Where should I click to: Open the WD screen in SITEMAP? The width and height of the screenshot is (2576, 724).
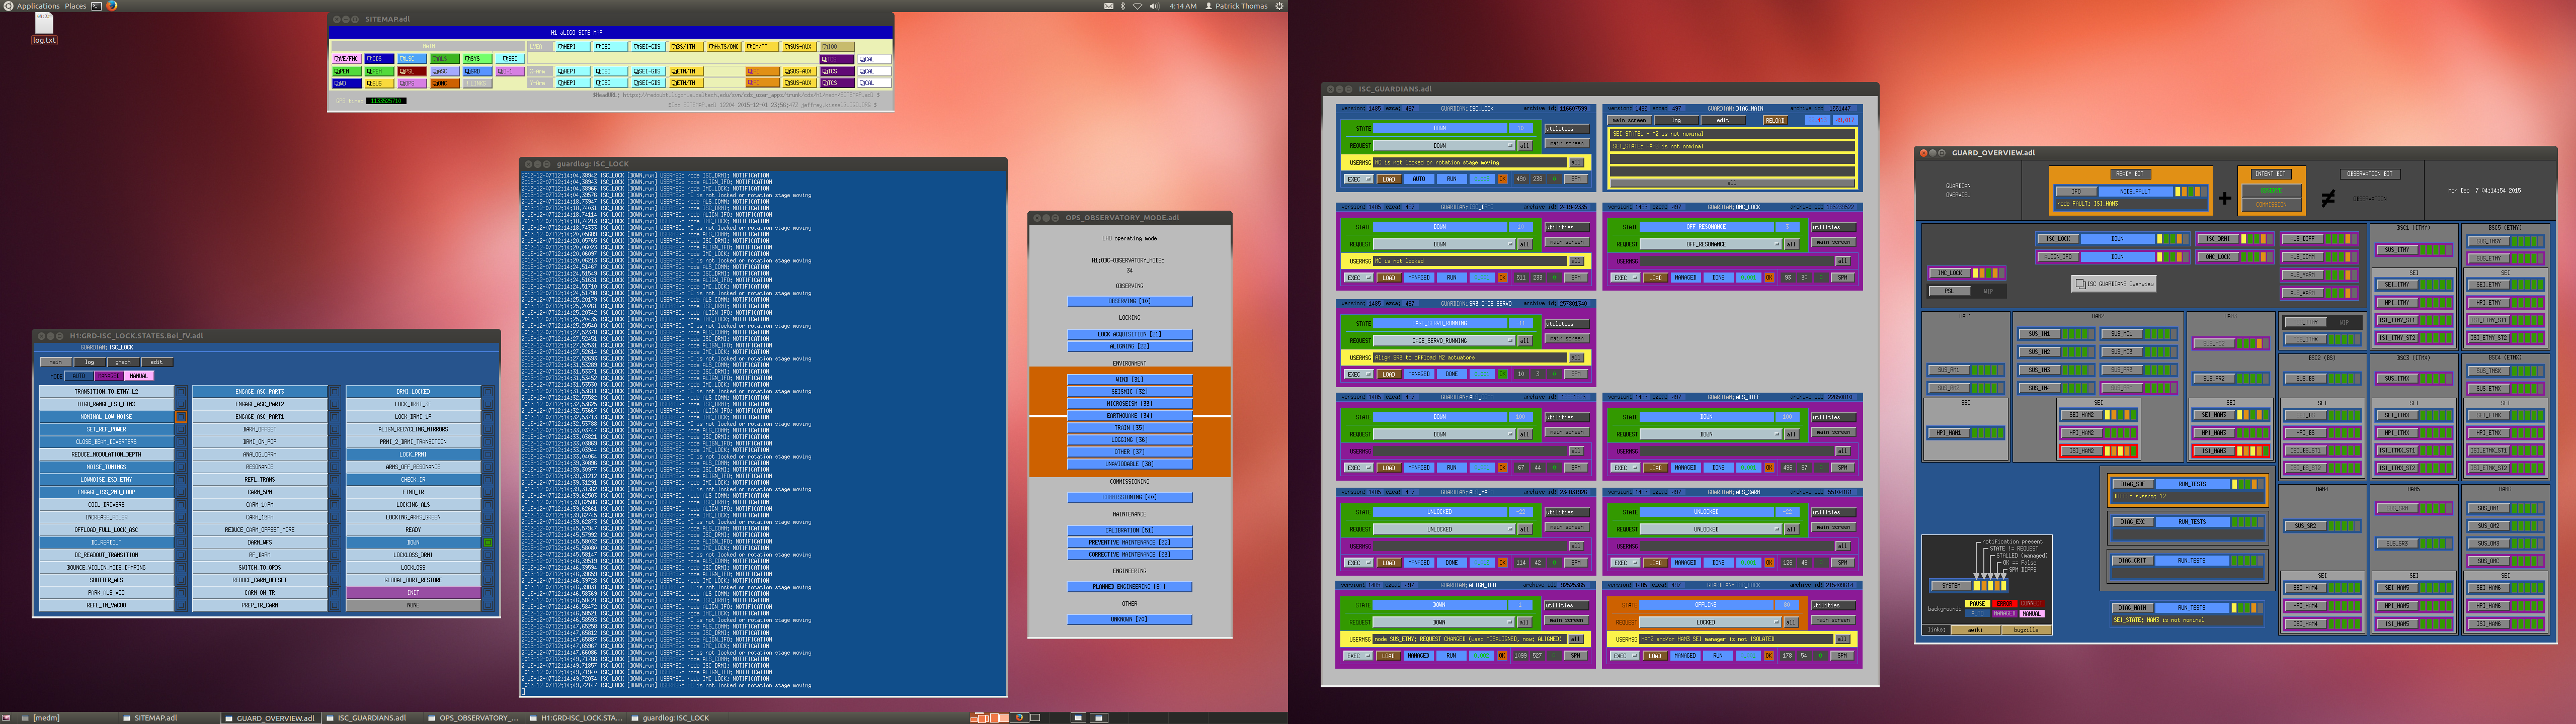point(347,84)
